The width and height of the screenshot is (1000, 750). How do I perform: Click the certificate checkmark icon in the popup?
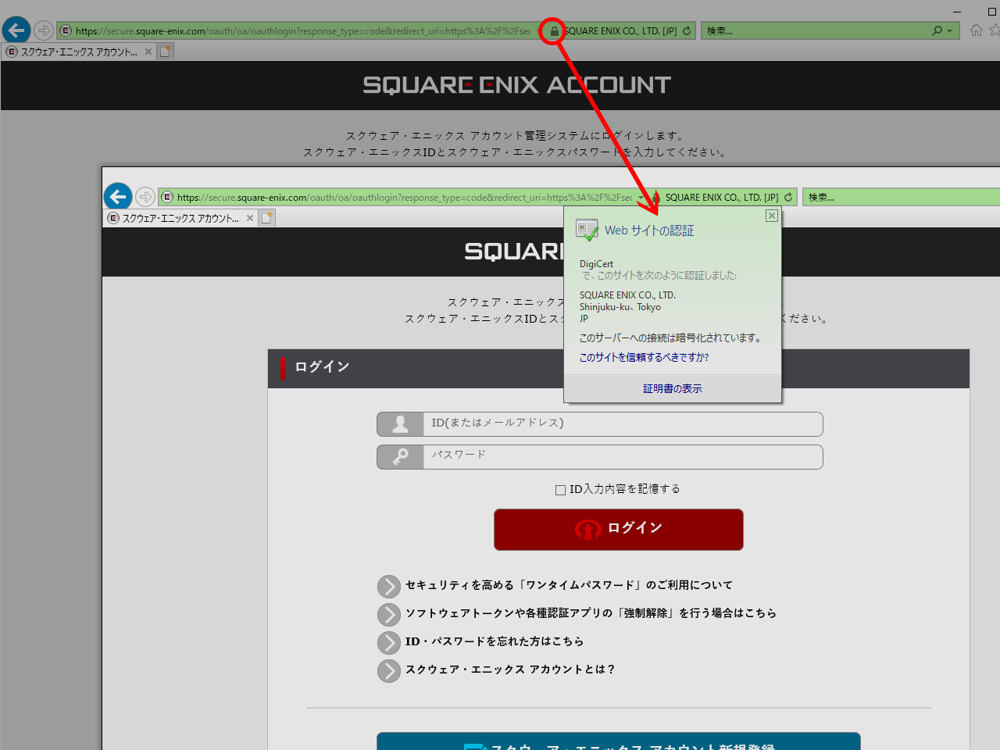[x=587, y=230]
